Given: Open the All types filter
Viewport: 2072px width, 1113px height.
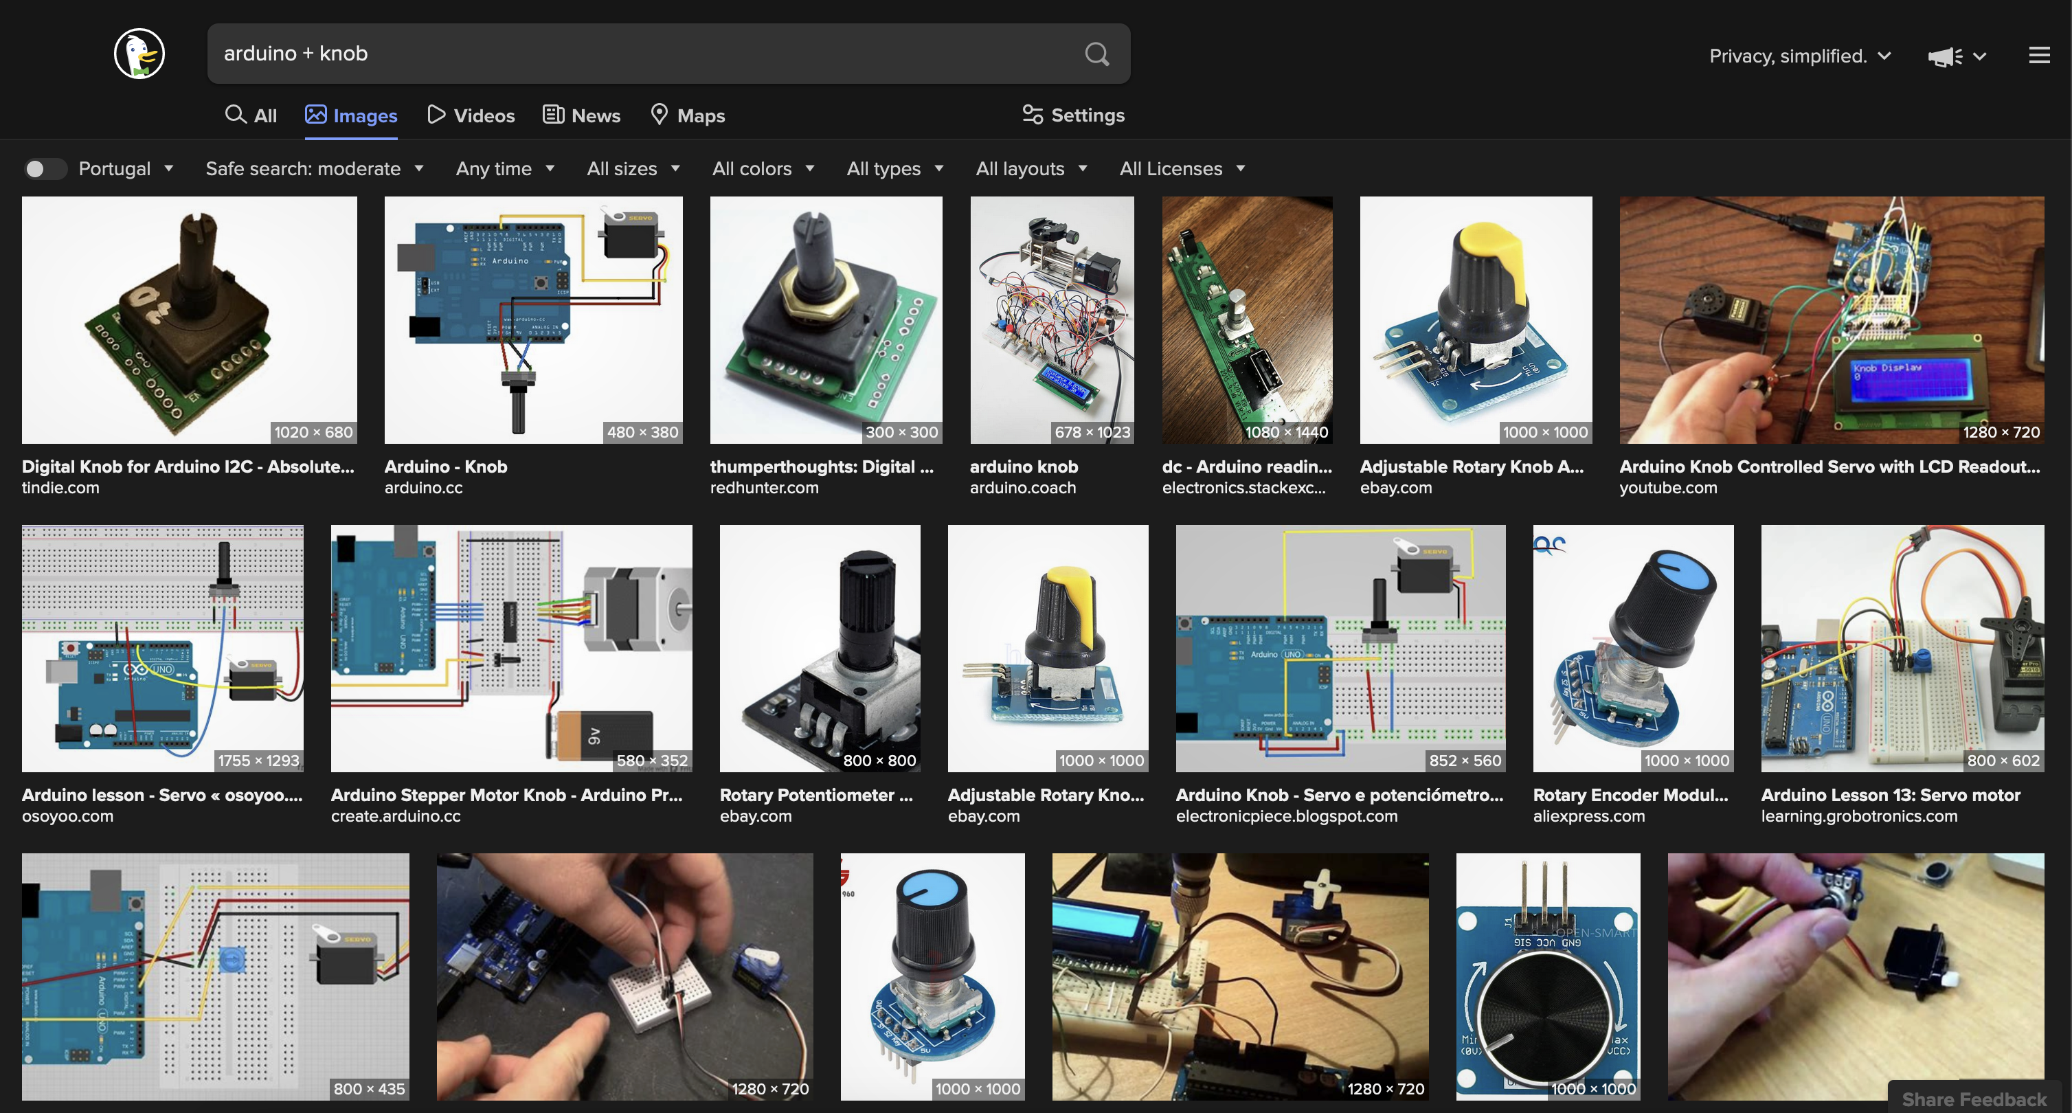Looking at the screenshot, I should pos(895,169).
